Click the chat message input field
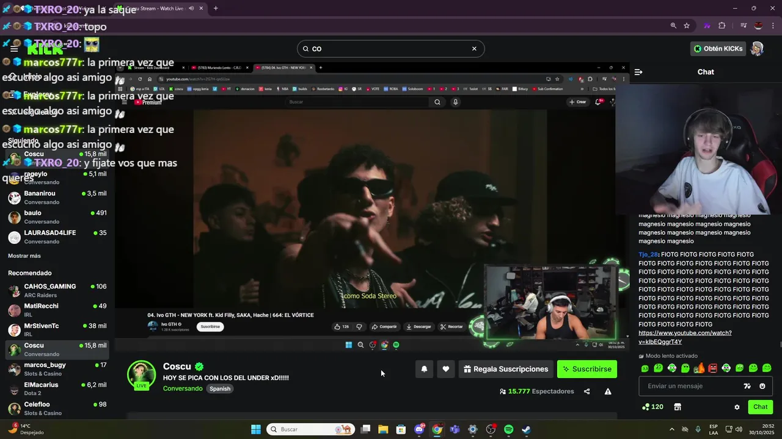Viewport: 782px width, 439px height. pos(706,386)
